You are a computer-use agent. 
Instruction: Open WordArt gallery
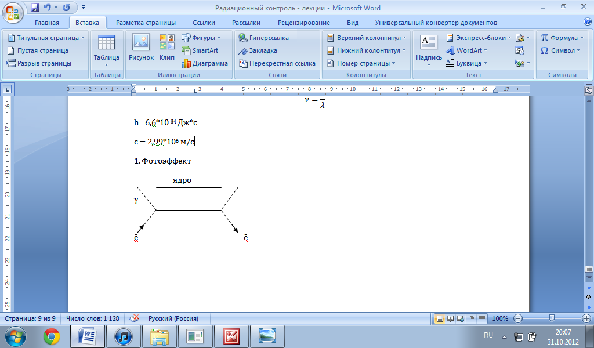click(467, 50)
